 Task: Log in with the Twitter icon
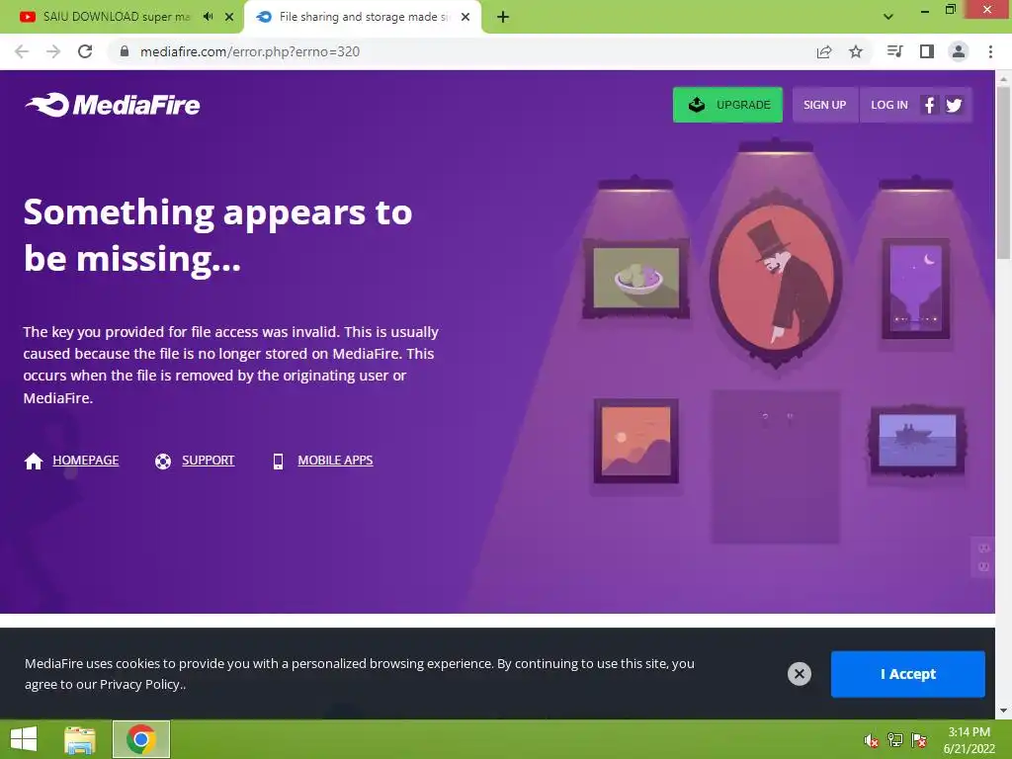click(x=954, y=105)
